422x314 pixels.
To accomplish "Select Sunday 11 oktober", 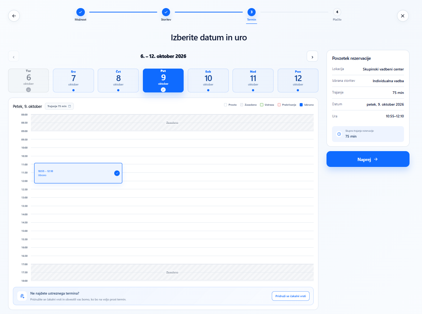I will point(253,80).
